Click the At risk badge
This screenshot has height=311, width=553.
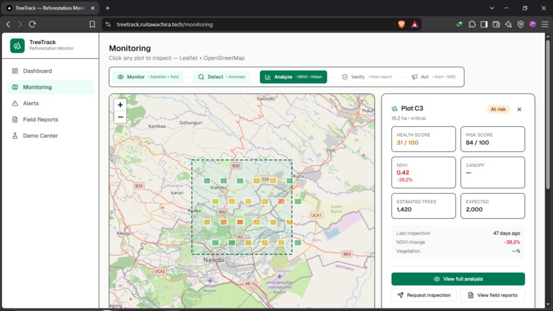tap(498, 109)
